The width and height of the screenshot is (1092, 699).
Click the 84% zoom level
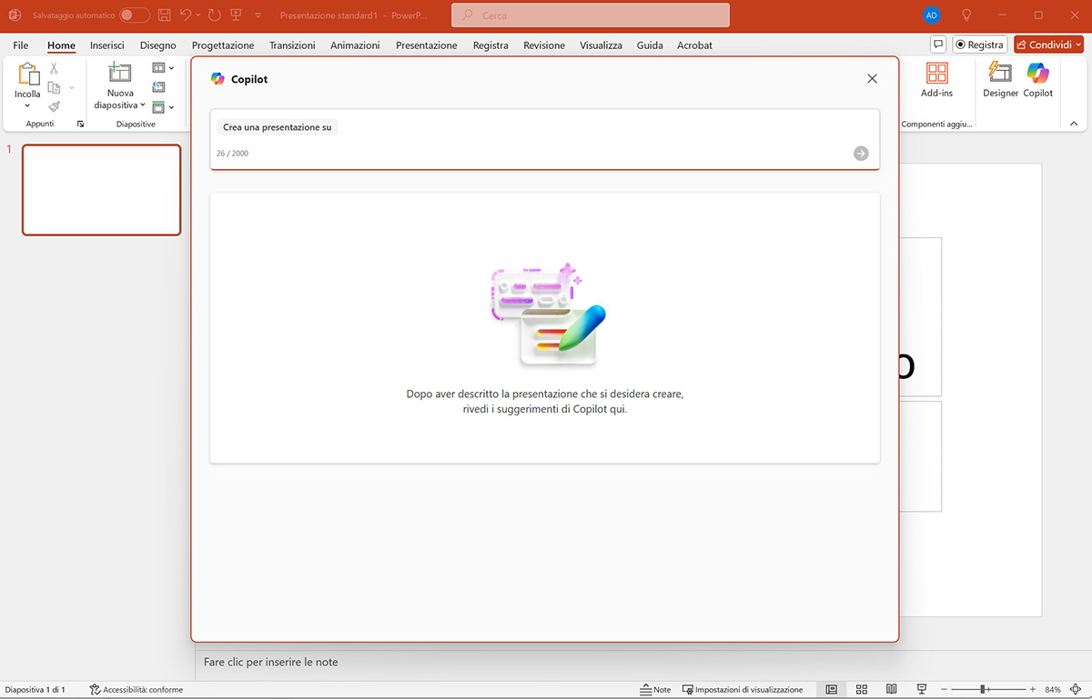pyautogui.click(x=1053, y=690)
